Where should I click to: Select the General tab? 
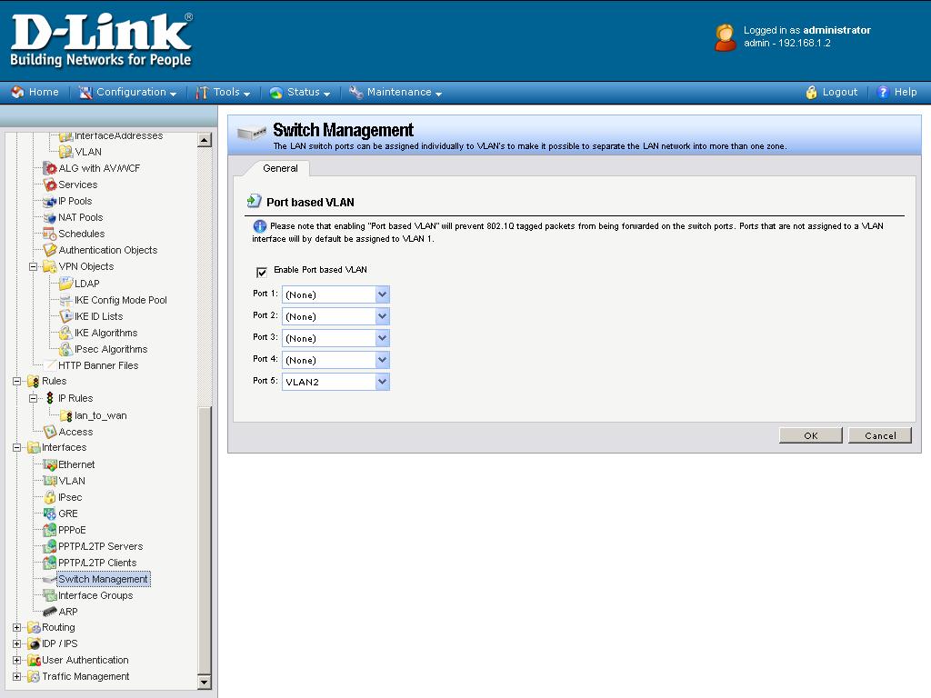[x=280, y=168]
